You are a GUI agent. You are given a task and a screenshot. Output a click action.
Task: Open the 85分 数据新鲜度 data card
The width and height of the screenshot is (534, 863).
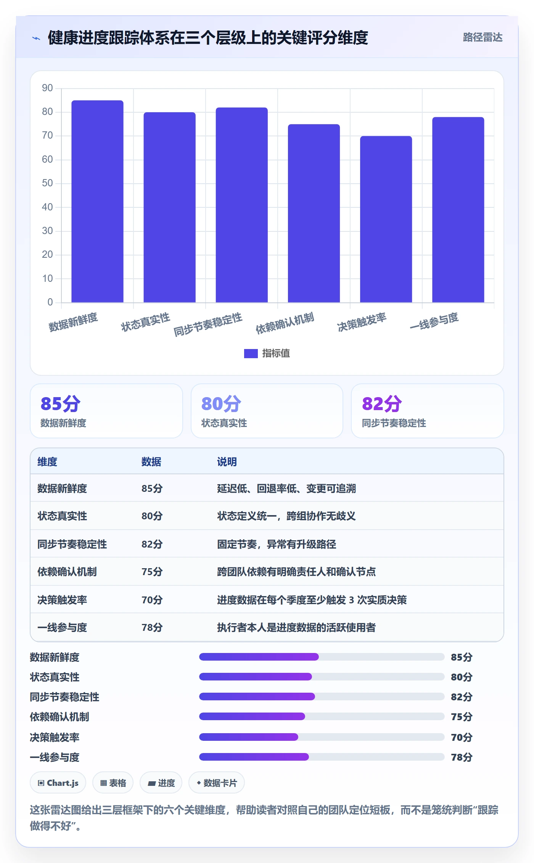[106, 411]
